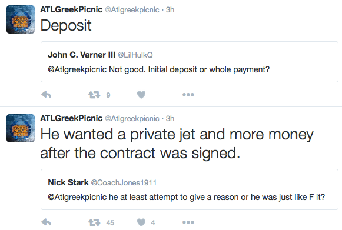342x230 pixels.
Task: Open Nick Stark's profile name
Action: pos(68,182)
